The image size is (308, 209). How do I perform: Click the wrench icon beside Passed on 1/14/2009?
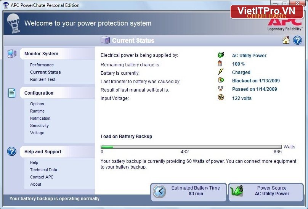coord(221,88)
